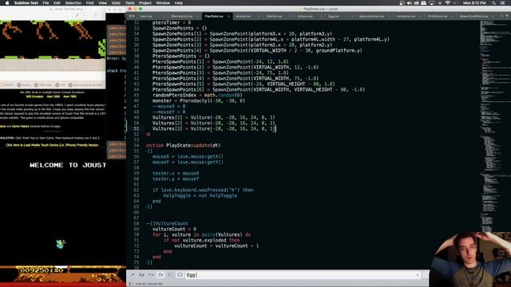Screen dimensions: 511x287
Task: Switch to the Egg.lua tab
Action: (334, 16)
